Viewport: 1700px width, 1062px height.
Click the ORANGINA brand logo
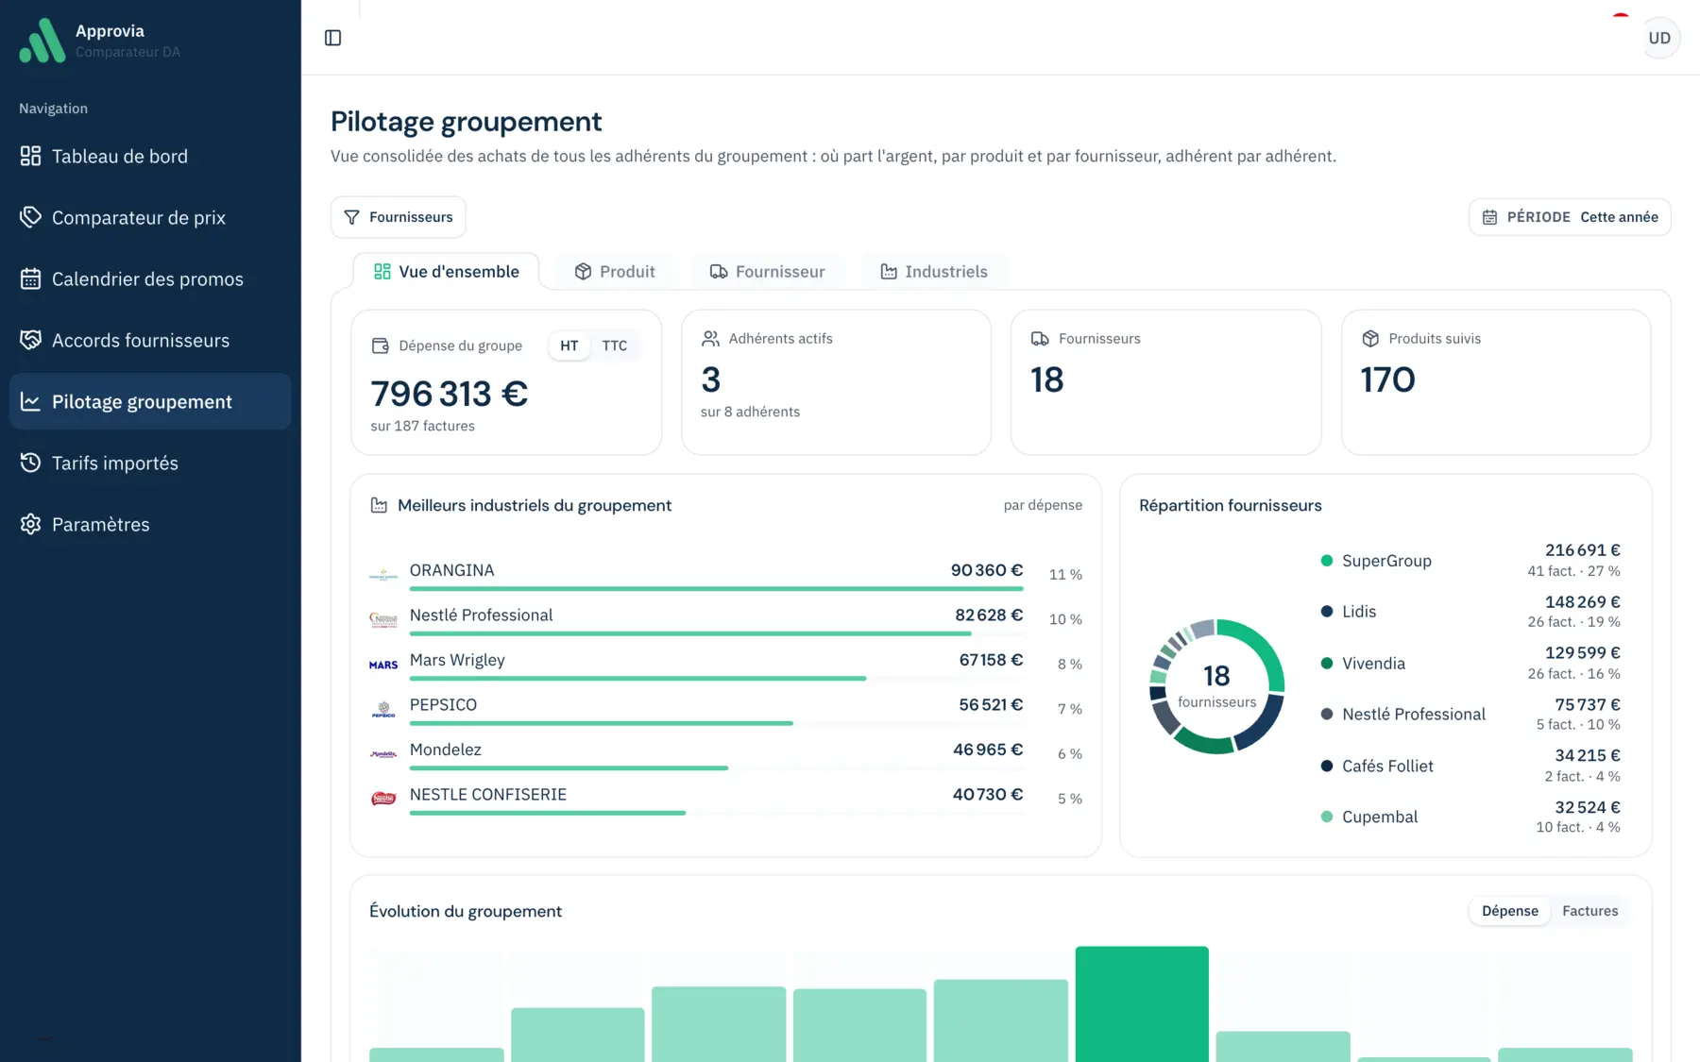(383, 574)
